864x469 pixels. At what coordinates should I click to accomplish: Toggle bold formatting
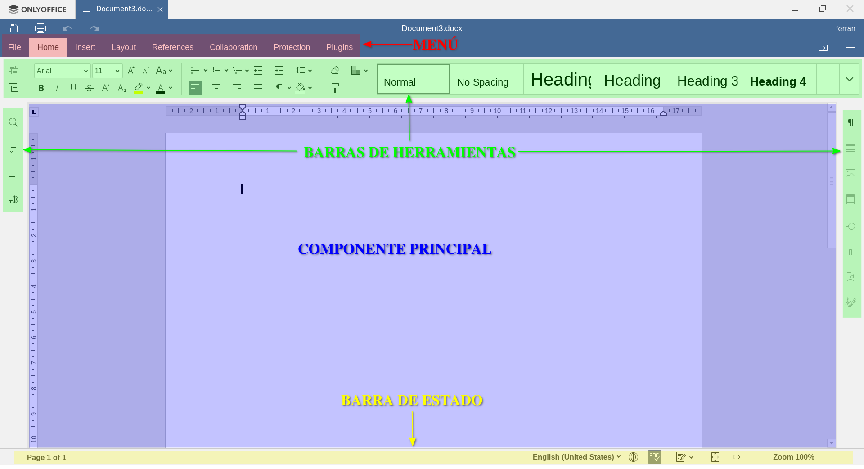coord(41,88)
